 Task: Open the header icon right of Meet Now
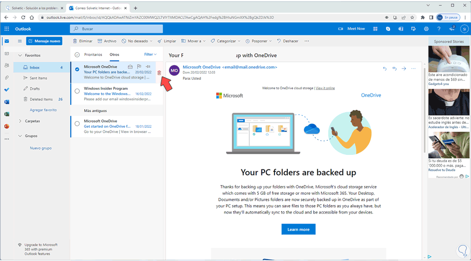click(x=375, y=29)
